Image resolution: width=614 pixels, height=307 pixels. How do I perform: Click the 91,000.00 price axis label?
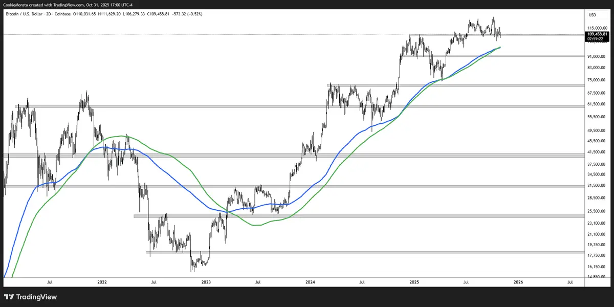coord(597,56)
